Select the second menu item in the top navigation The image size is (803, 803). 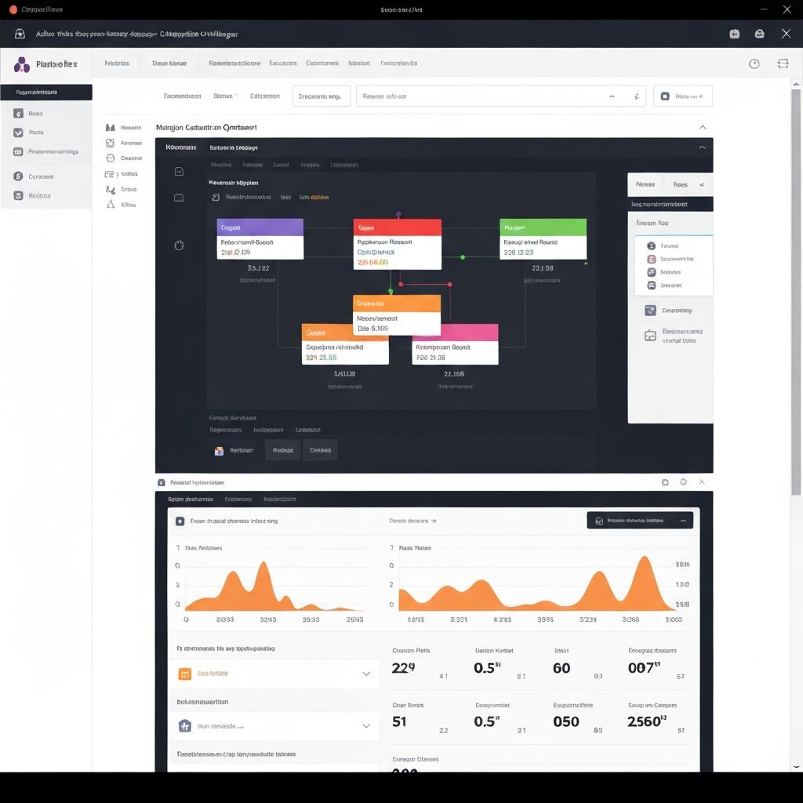point(169,63)
